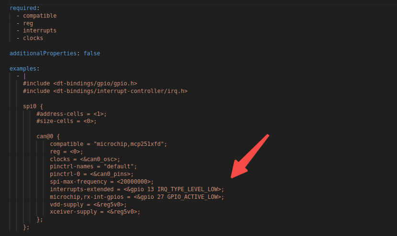The height and width of the screenshot is (236, 397).
Task: Click "clocks" in the required list
Action: (x=33, y=38)
